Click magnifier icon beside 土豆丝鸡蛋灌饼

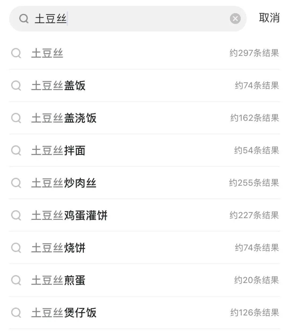tap(16, 216)
